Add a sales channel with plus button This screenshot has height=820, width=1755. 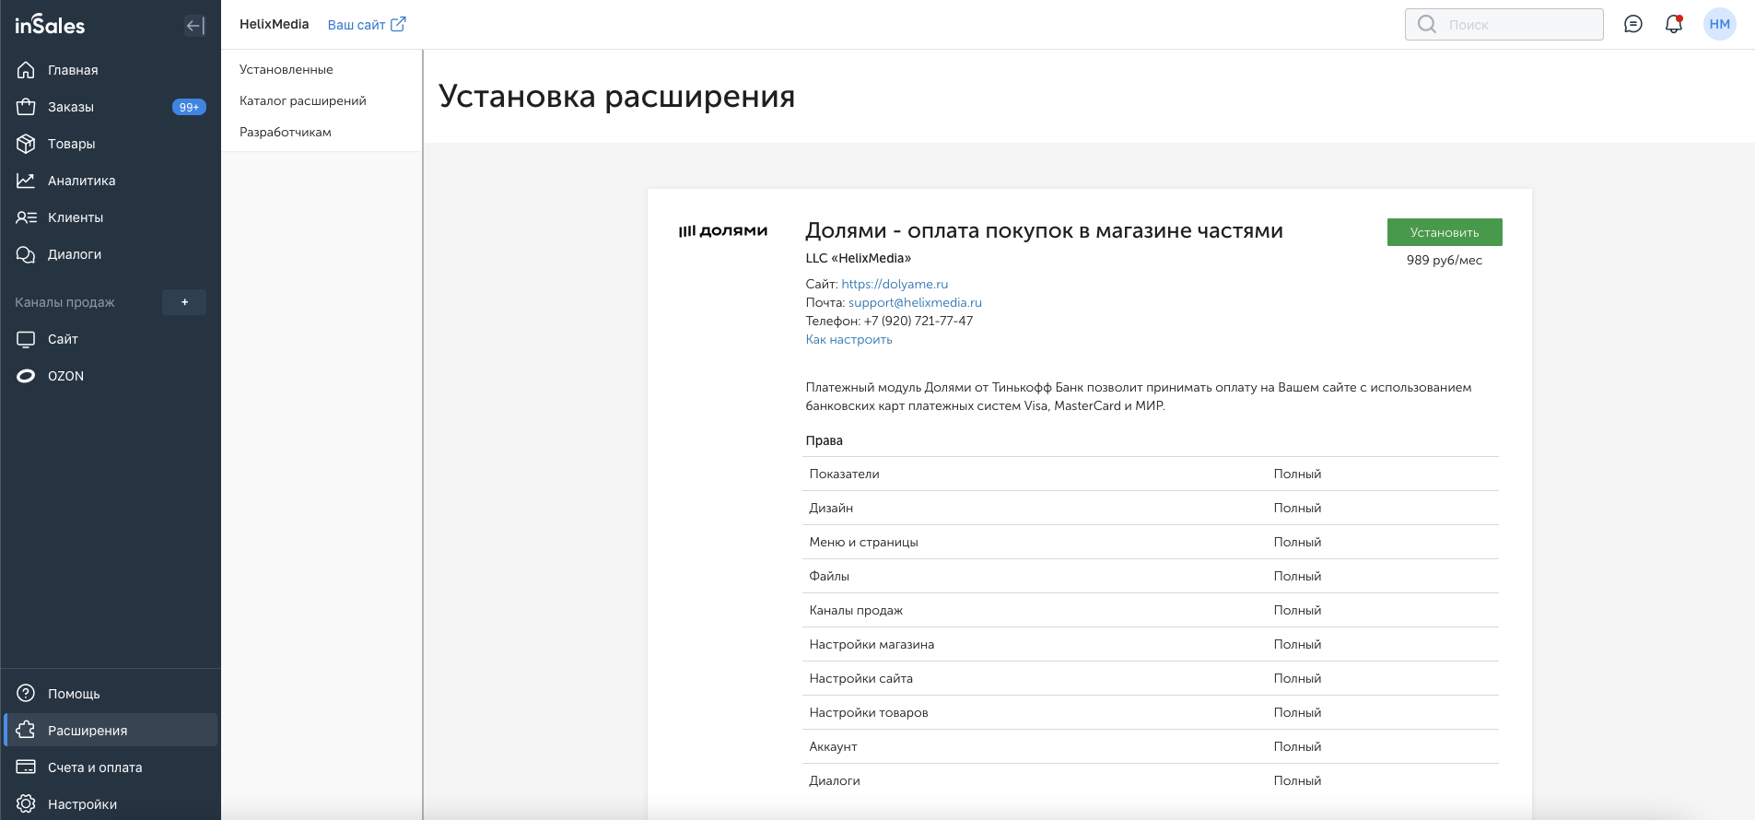click(184, 302)
